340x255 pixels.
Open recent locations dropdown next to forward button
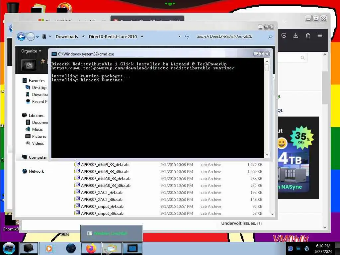pos(37,37)
